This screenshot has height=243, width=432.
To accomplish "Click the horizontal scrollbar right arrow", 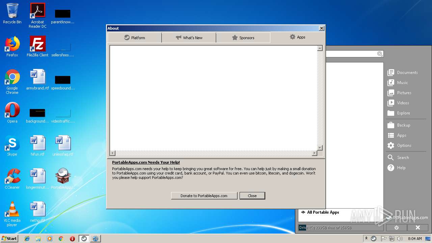I will tap(315, 153).
